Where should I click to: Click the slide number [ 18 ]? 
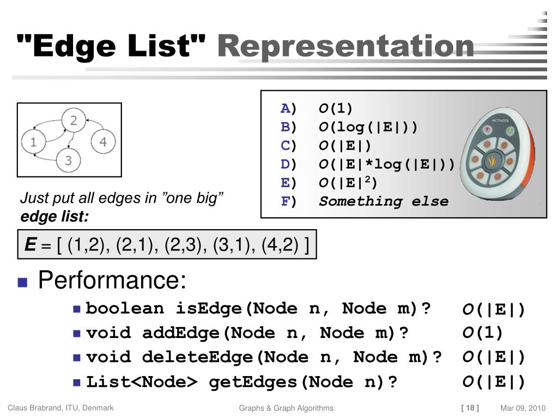point(470,408)
